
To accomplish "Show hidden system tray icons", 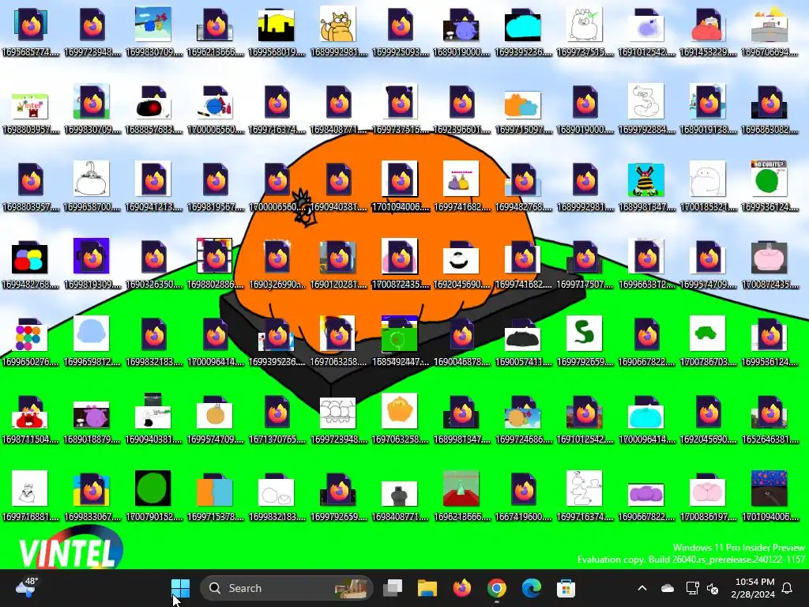I will coord(642,588).
